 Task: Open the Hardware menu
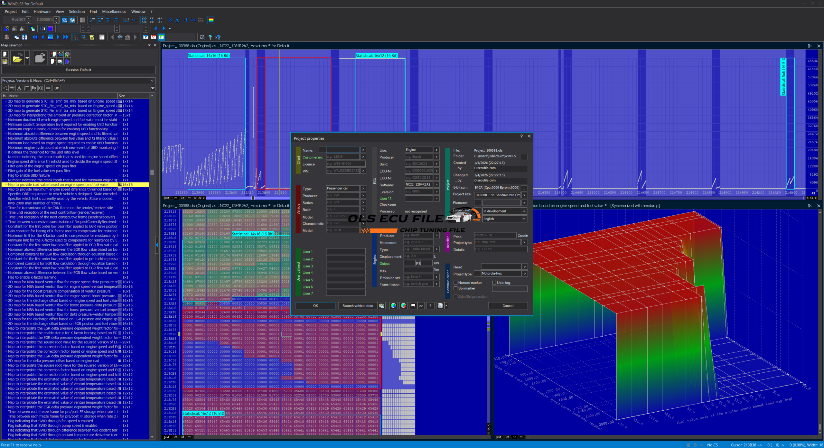(42, 12)
